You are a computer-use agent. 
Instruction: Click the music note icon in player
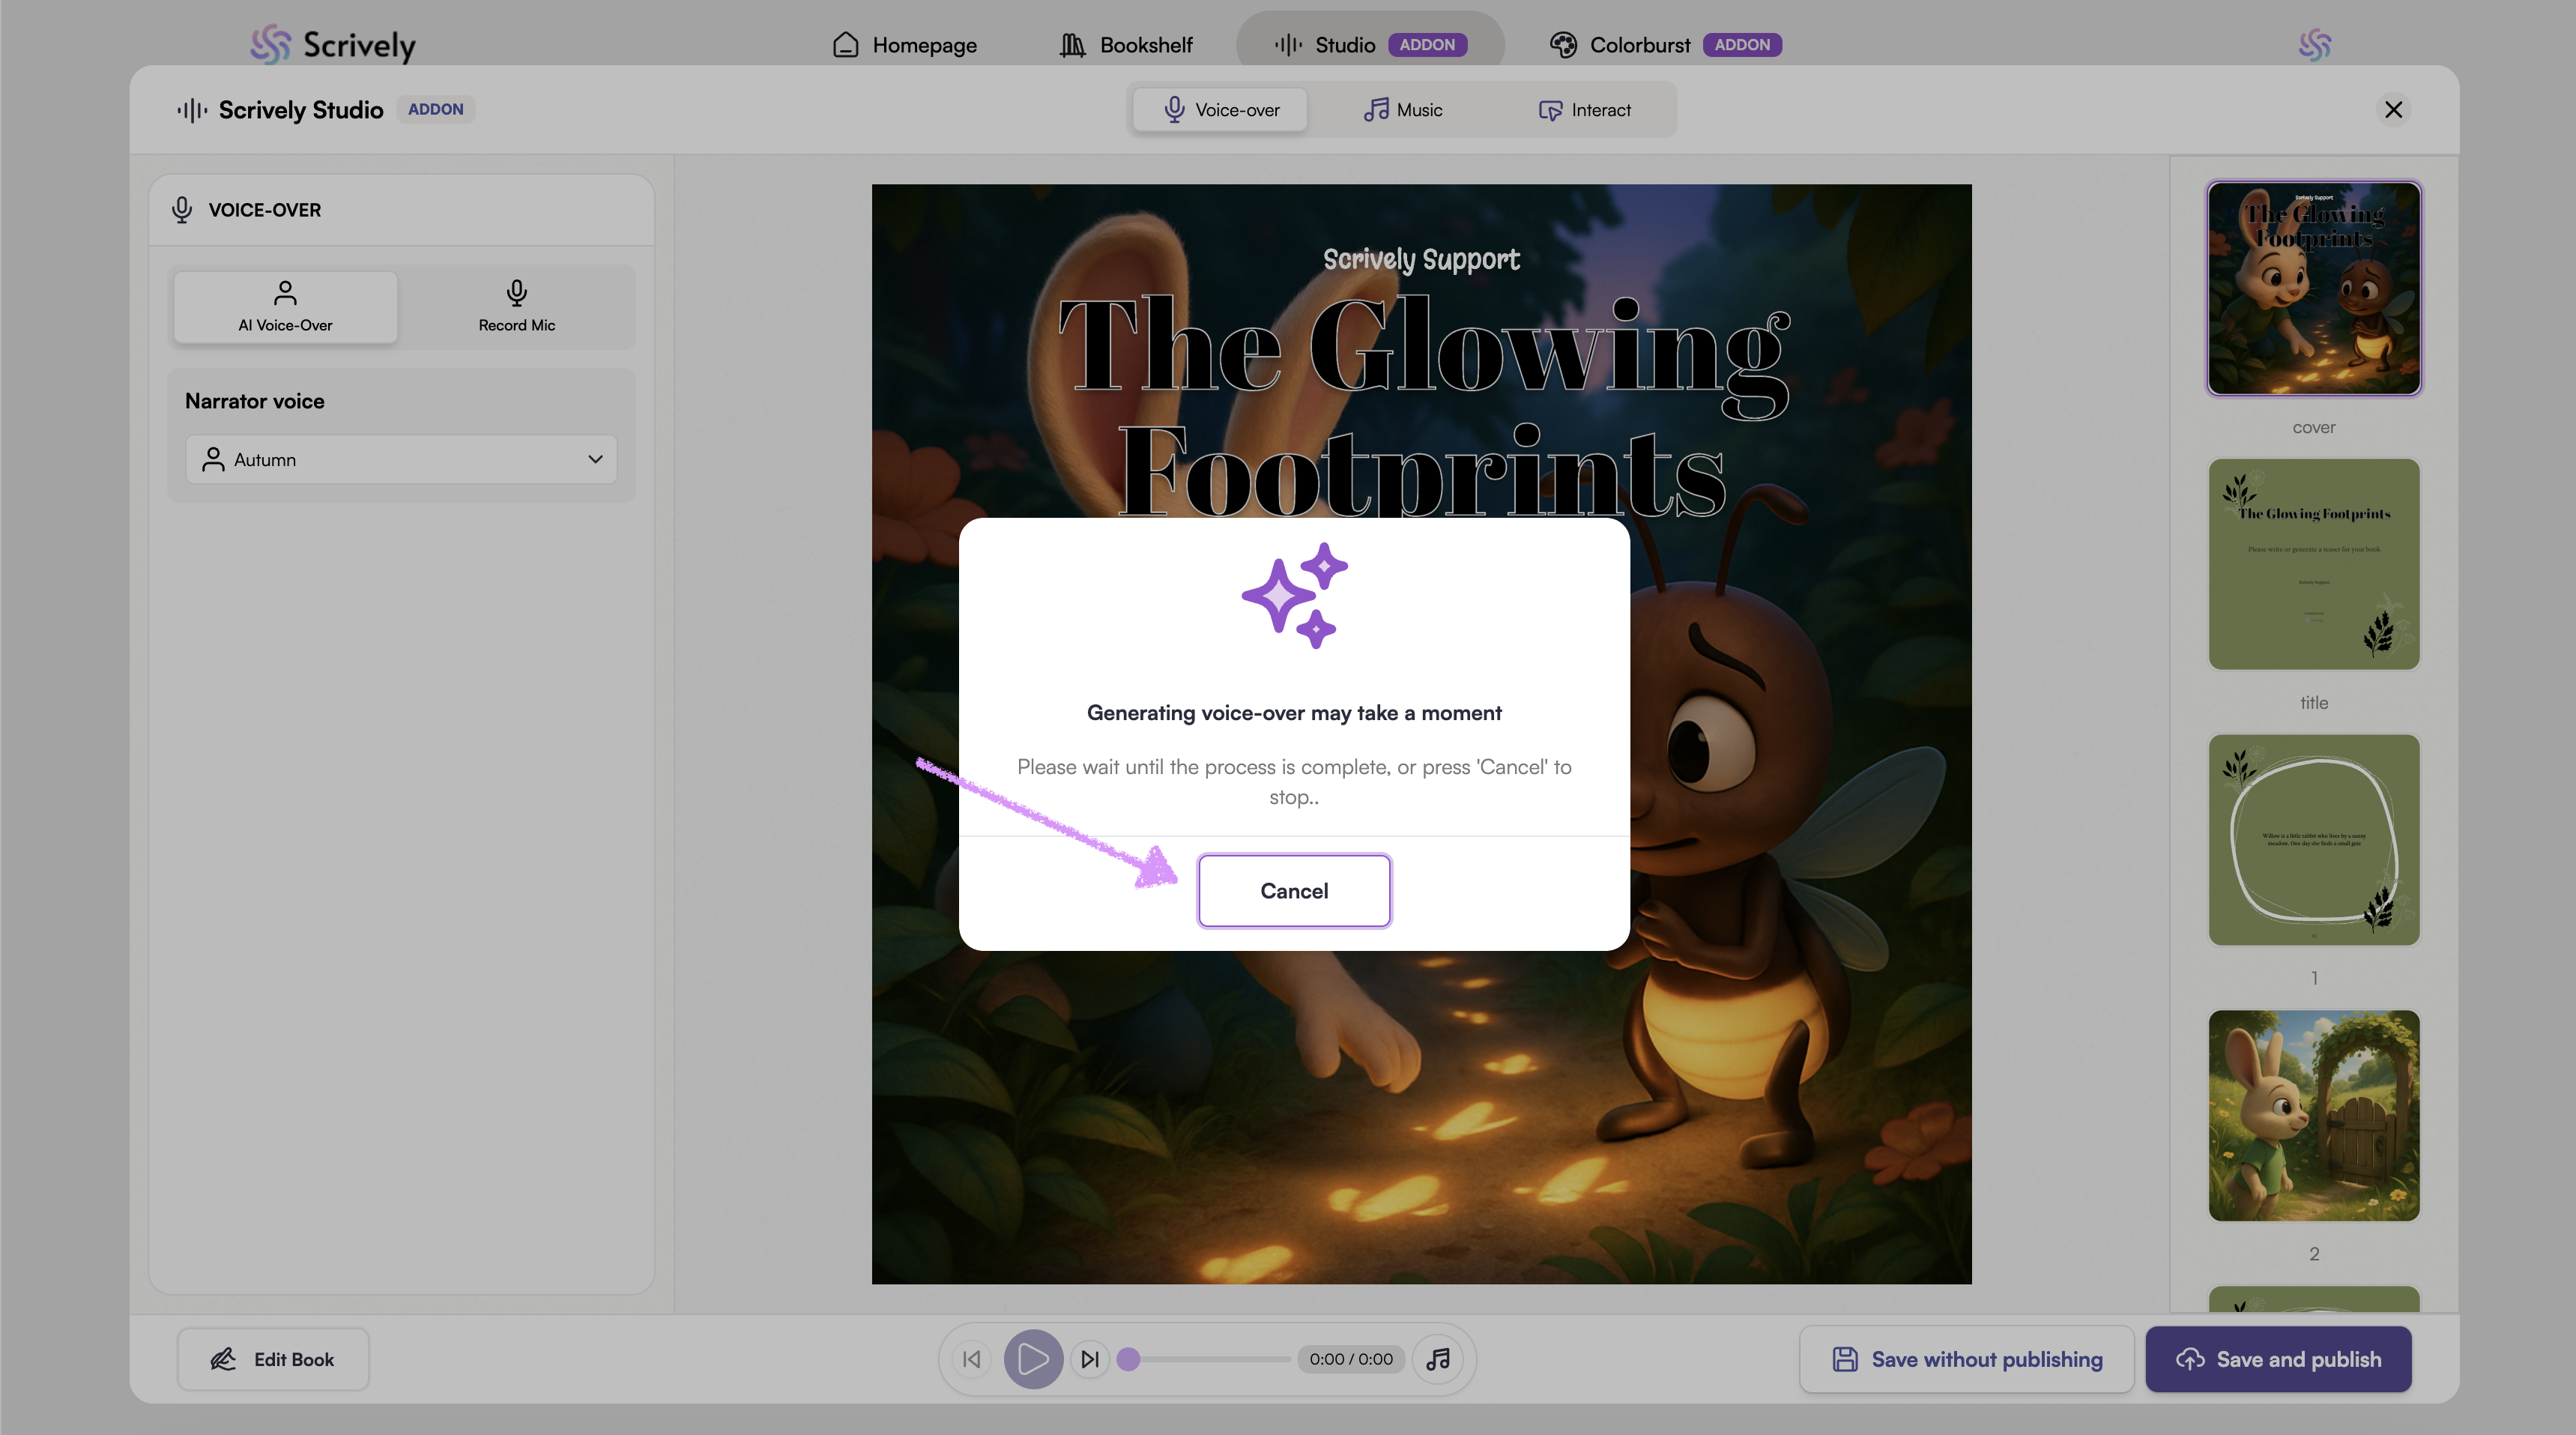pos(1438,1359)
